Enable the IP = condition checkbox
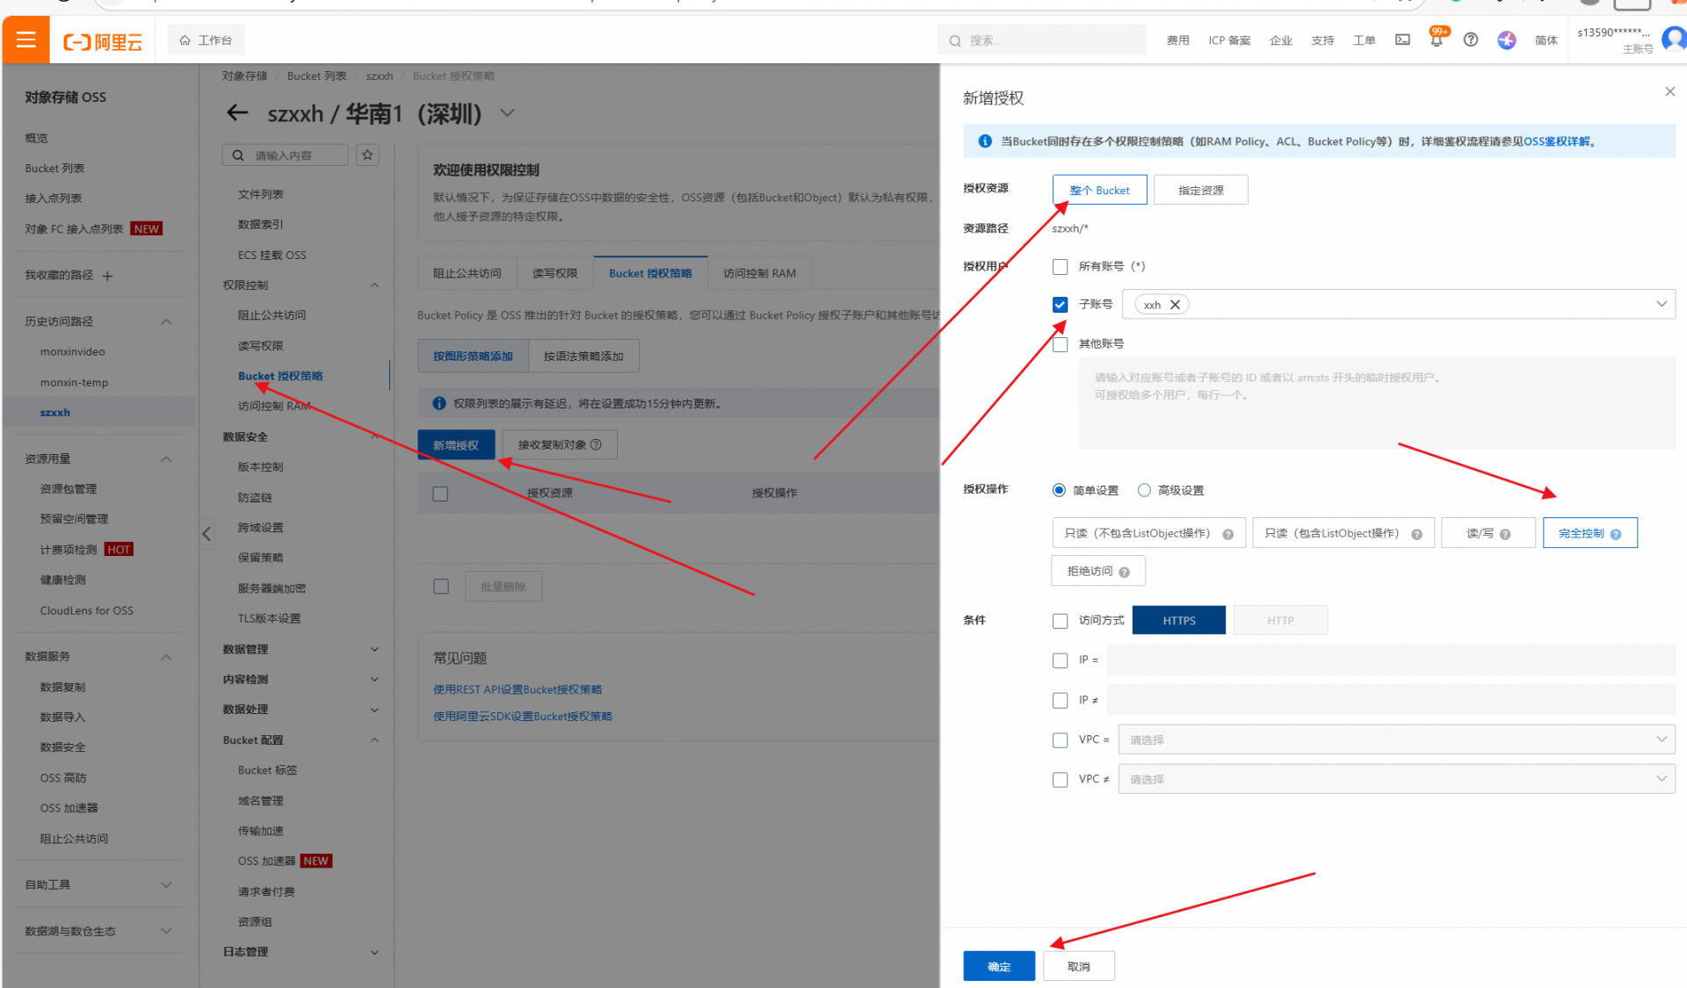This screenshot has width=1687, height=988. tap(1061, 660)
